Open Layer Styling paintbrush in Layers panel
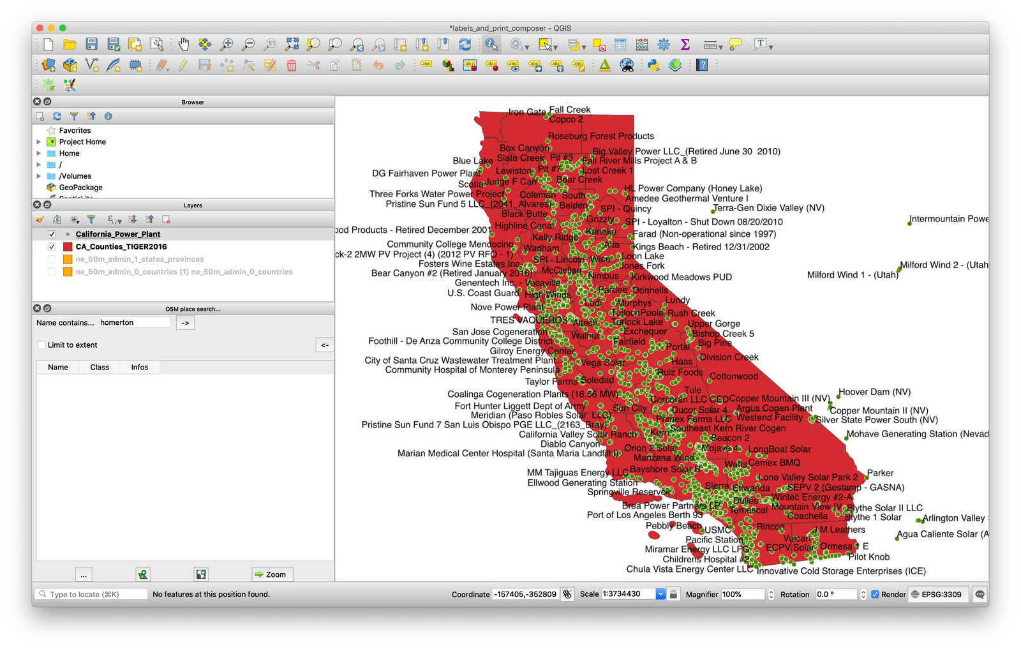1021x649 pixels. tap(40, 220)
